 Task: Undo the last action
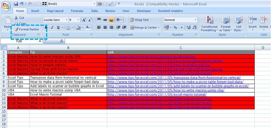22,4
